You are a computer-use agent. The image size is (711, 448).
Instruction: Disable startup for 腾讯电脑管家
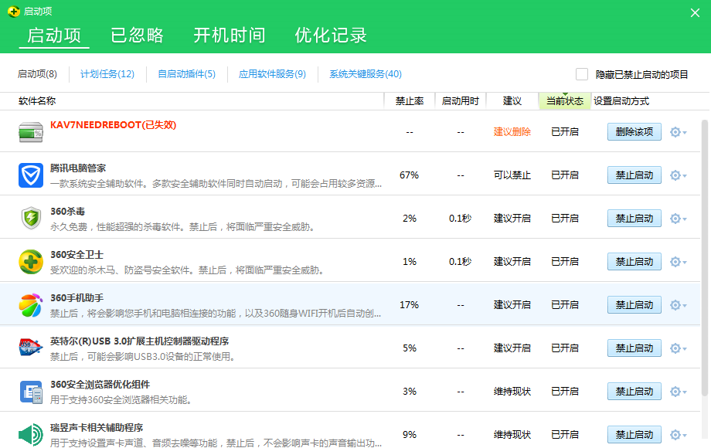(634, 175)
